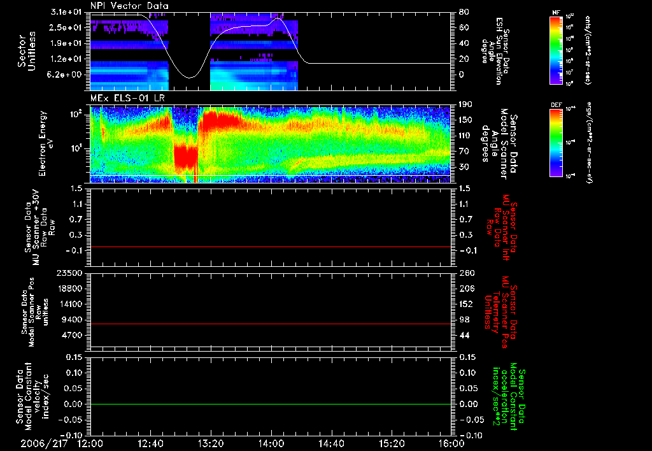Click the cnts/(cm**2-sr-sec) units label

pos(588,50)
